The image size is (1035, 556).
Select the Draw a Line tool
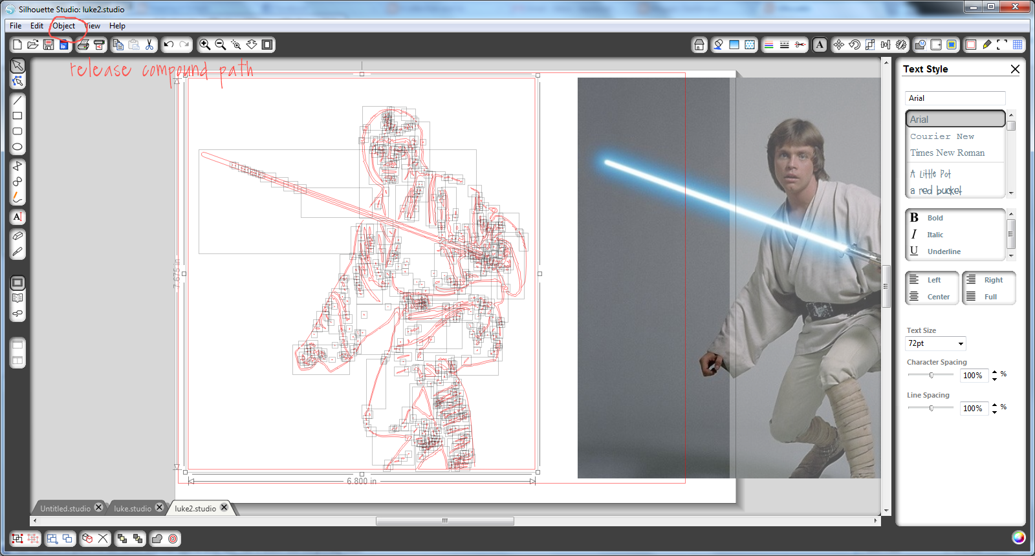click(17, 101)
